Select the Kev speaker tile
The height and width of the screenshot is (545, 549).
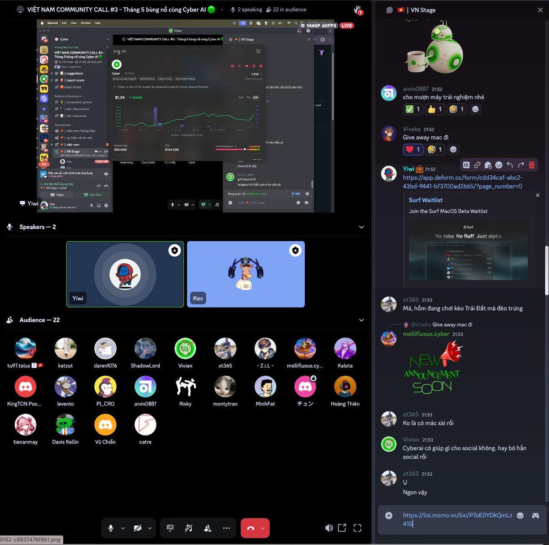[x=246, y=274]
